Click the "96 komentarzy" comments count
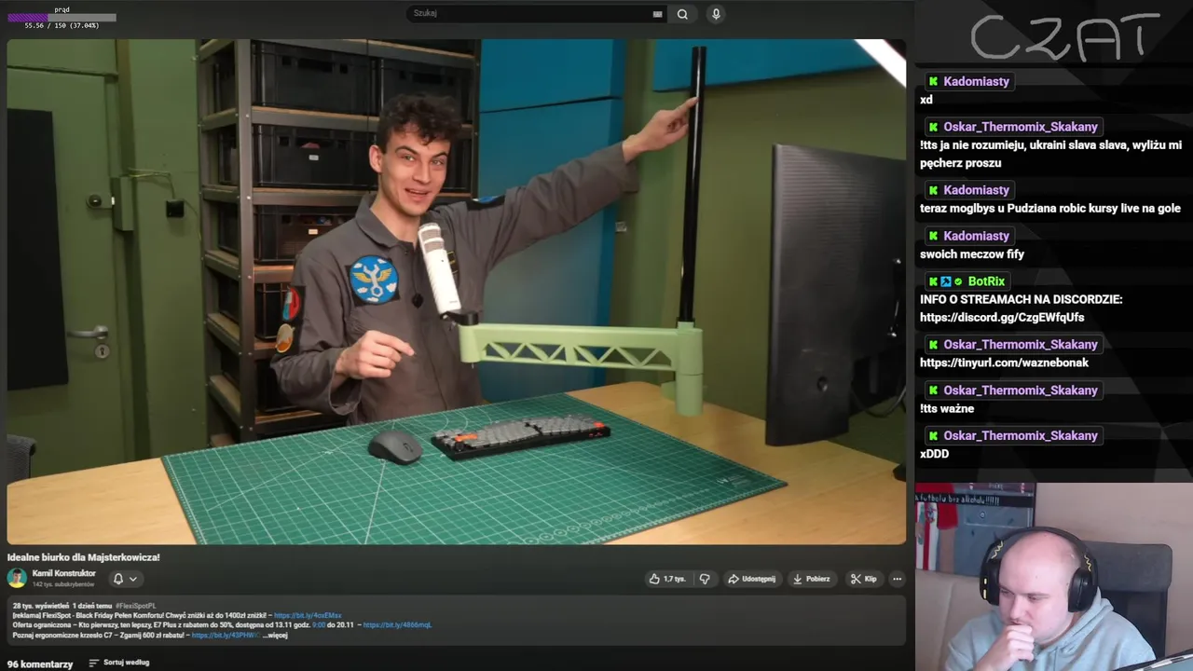This screenshot has height=671, width=1193. point(40,664)
